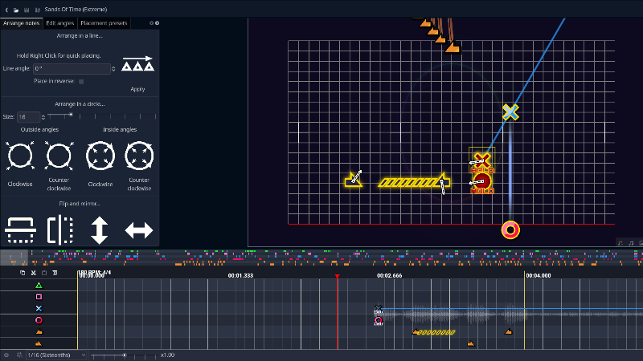Click the 00:01.333 timeline ruler label

tap(240, 276)
